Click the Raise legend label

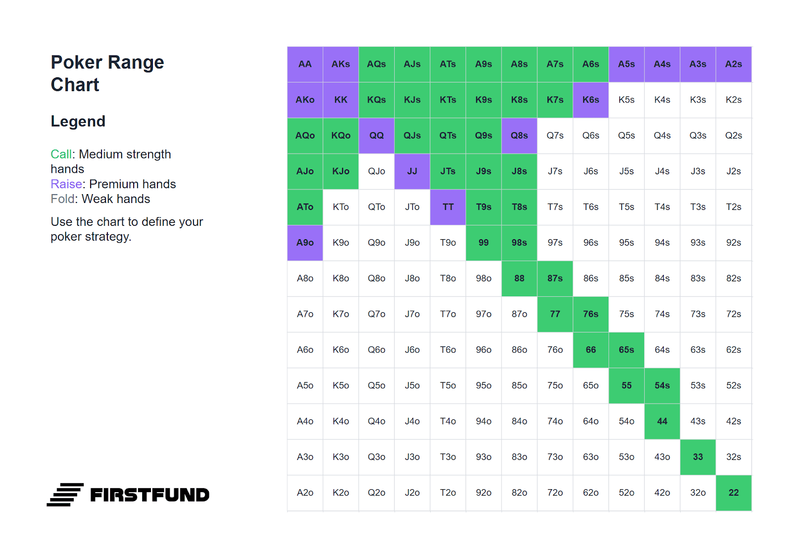[66, 184]
